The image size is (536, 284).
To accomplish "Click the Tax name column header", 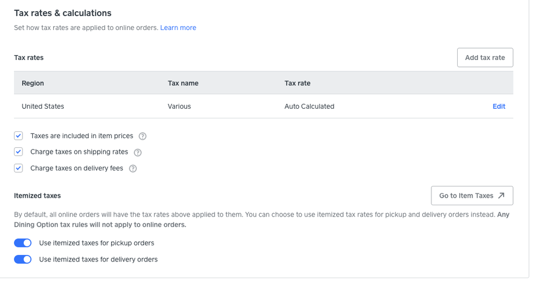I will (183, 83).
